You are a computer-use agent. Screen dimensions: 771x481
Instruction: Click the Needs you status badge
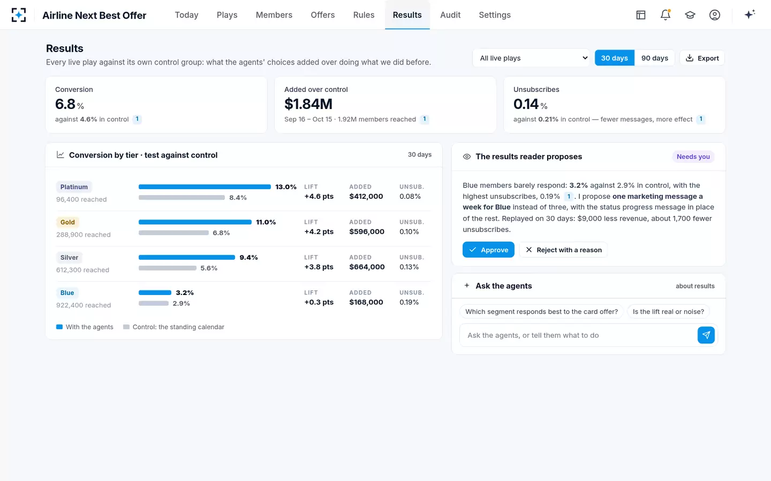[x=693, y=157]
